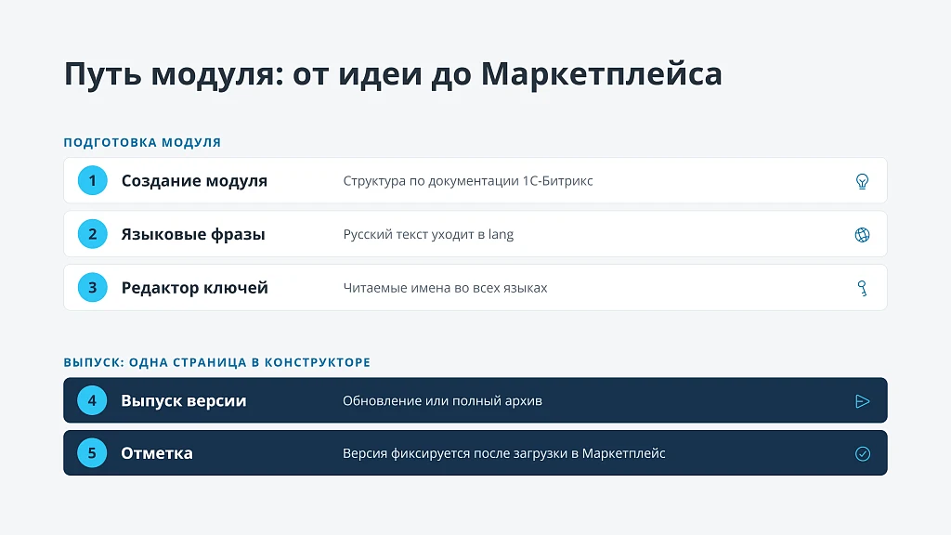Viewport: 951px width, 535px height.
Task: Click the globe icon in Языковые фразы row
Action: click(x=862, y=235)
